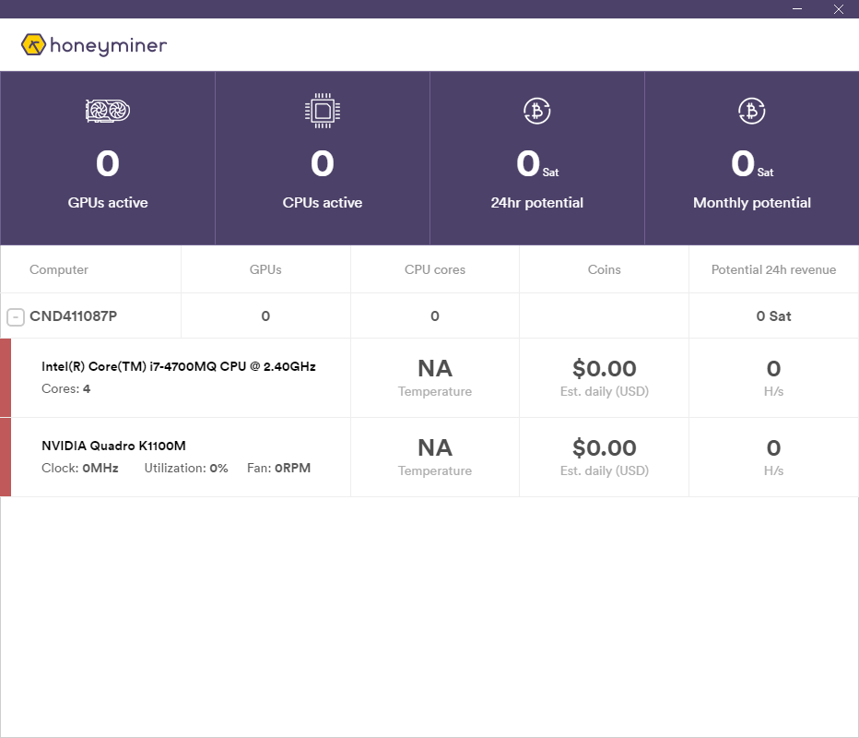Viewport: 859px width, 738px height.
Task: Click the large 0 GPUs active count
Action: coord(107,164)
